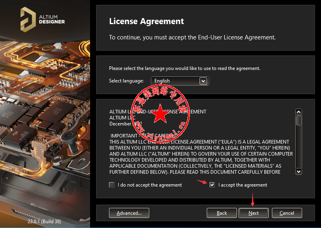Click the line starting 'BETWEEN YOU (EITHER AN INDIVIDUAL'
321x228 pixels.
point(200,148)
